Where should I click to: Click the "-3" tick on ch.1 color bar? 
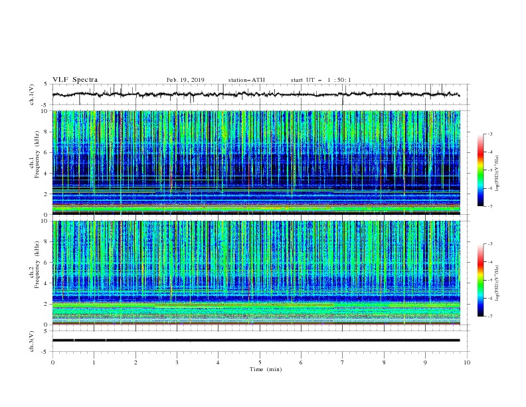coord(490,134)
